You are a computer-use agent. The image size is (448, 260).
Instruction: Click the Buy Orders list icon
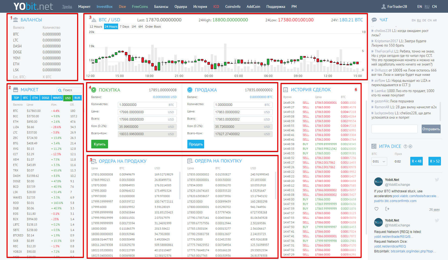(190, 161)
